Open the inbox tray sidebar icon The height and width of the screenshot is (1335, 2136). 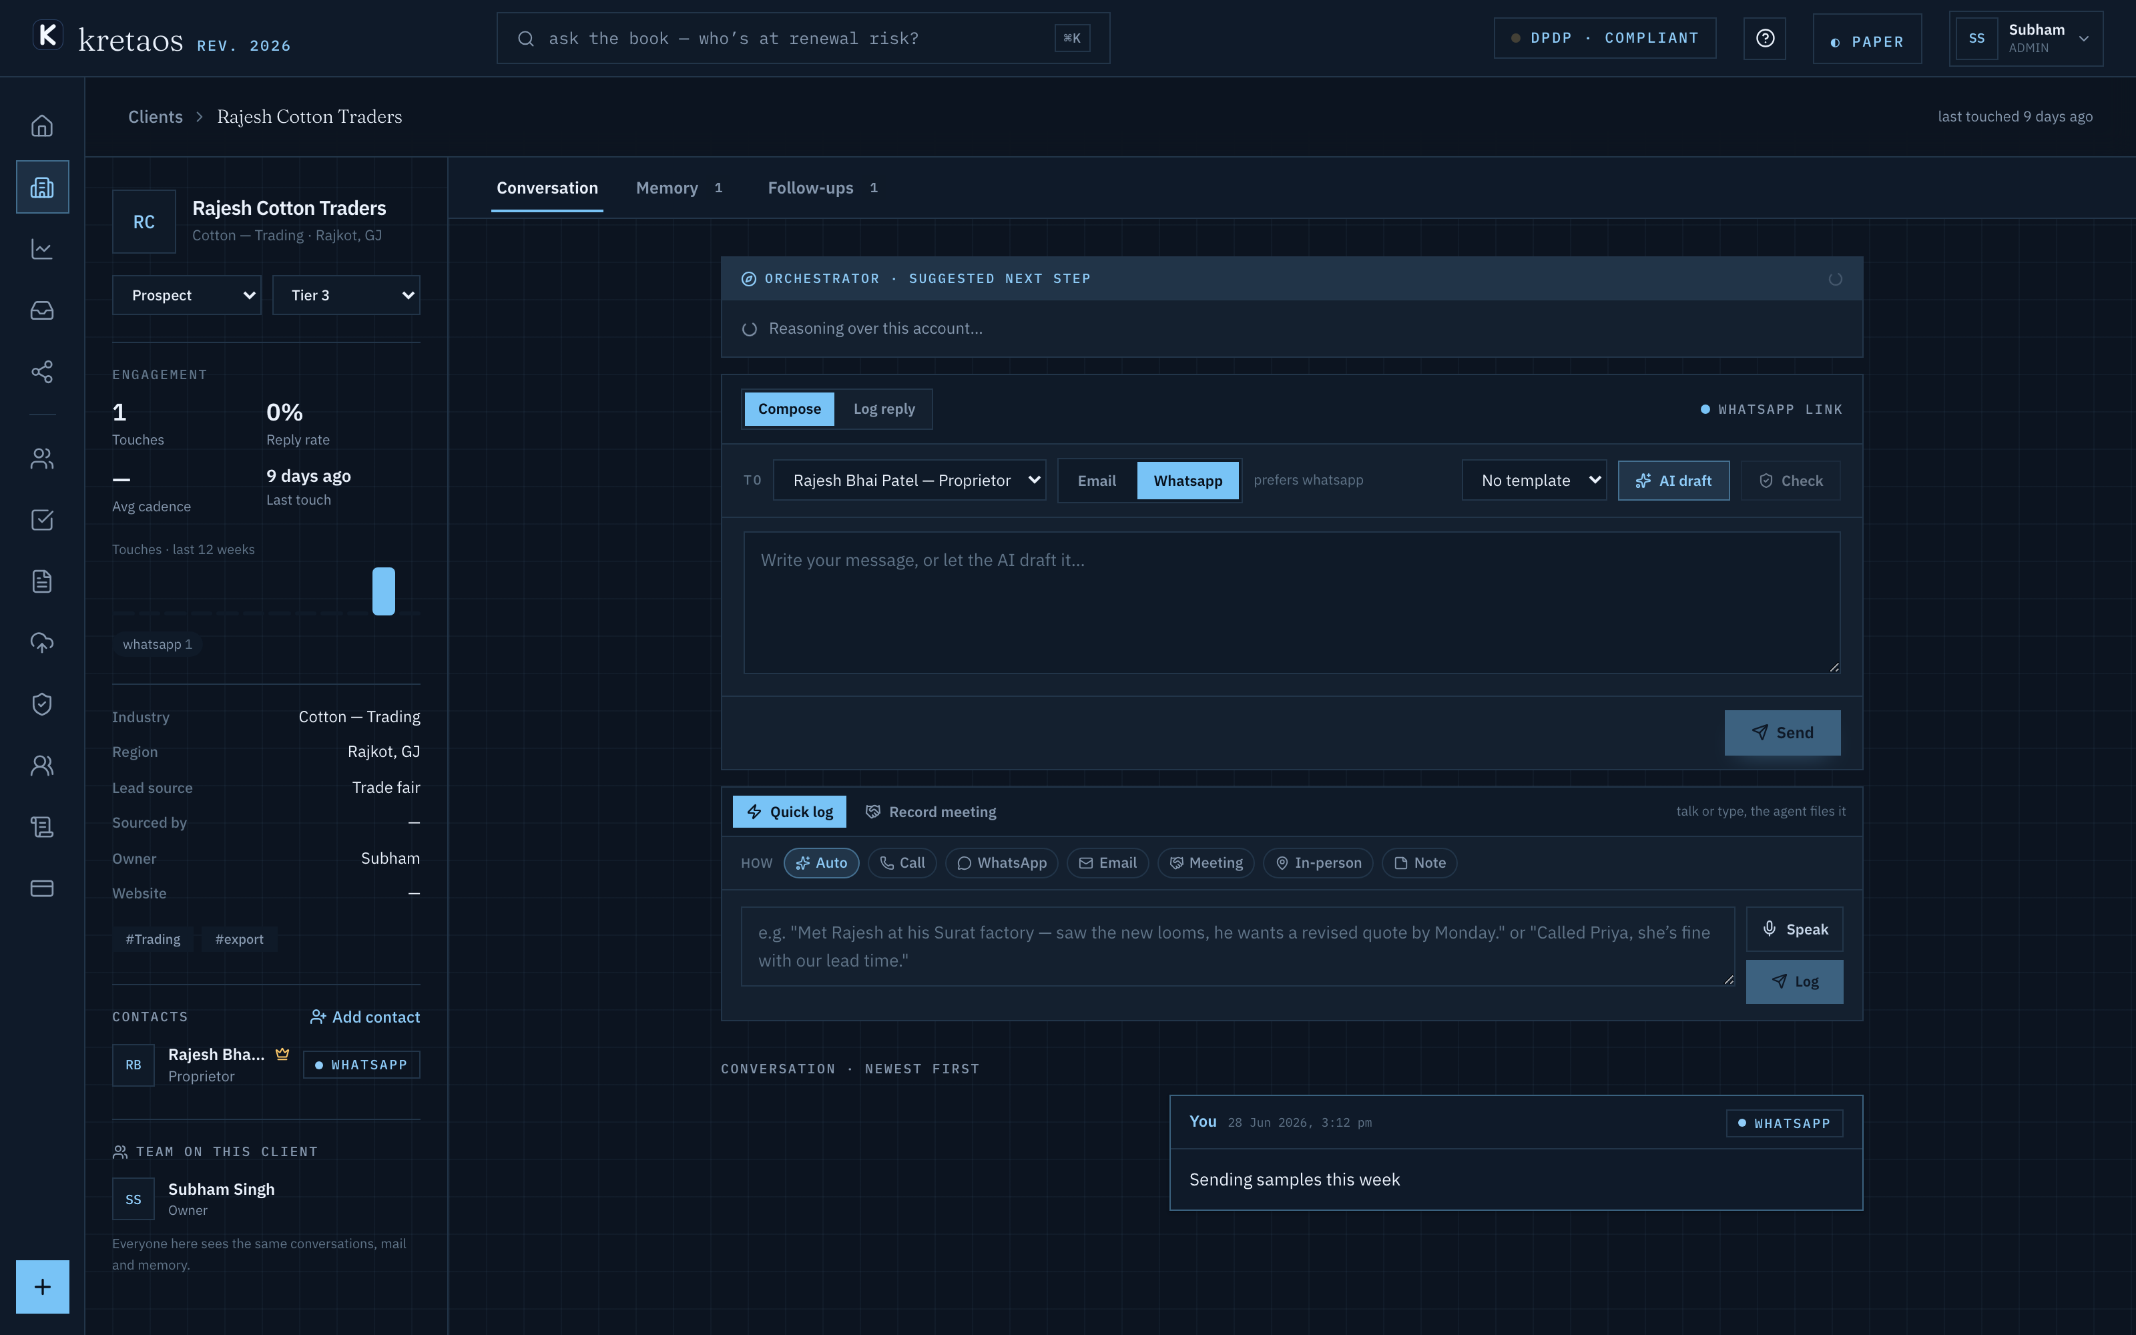click(42, 311)
